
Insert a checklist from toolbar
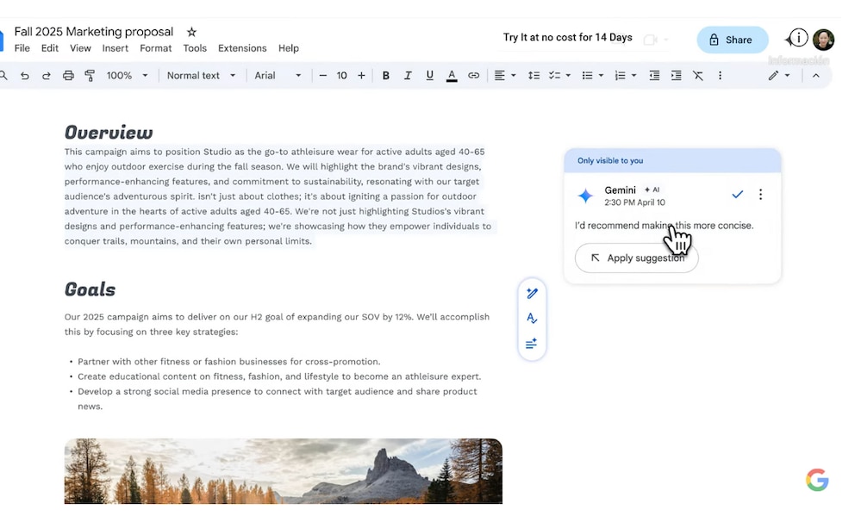(x=554, y=76)
